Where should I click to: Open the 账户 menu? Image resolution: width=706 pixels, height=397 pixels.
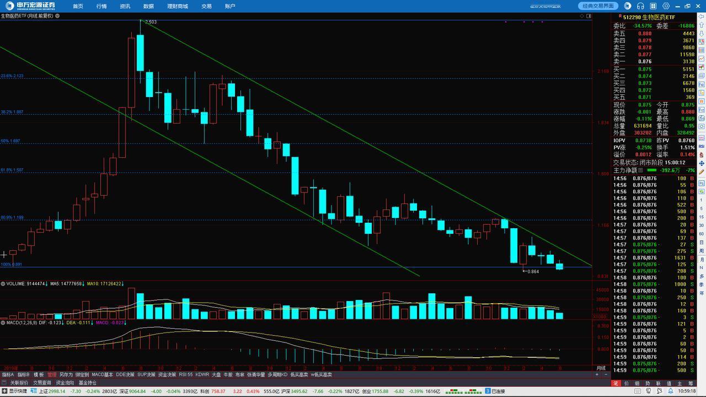(x=230, y=6)
